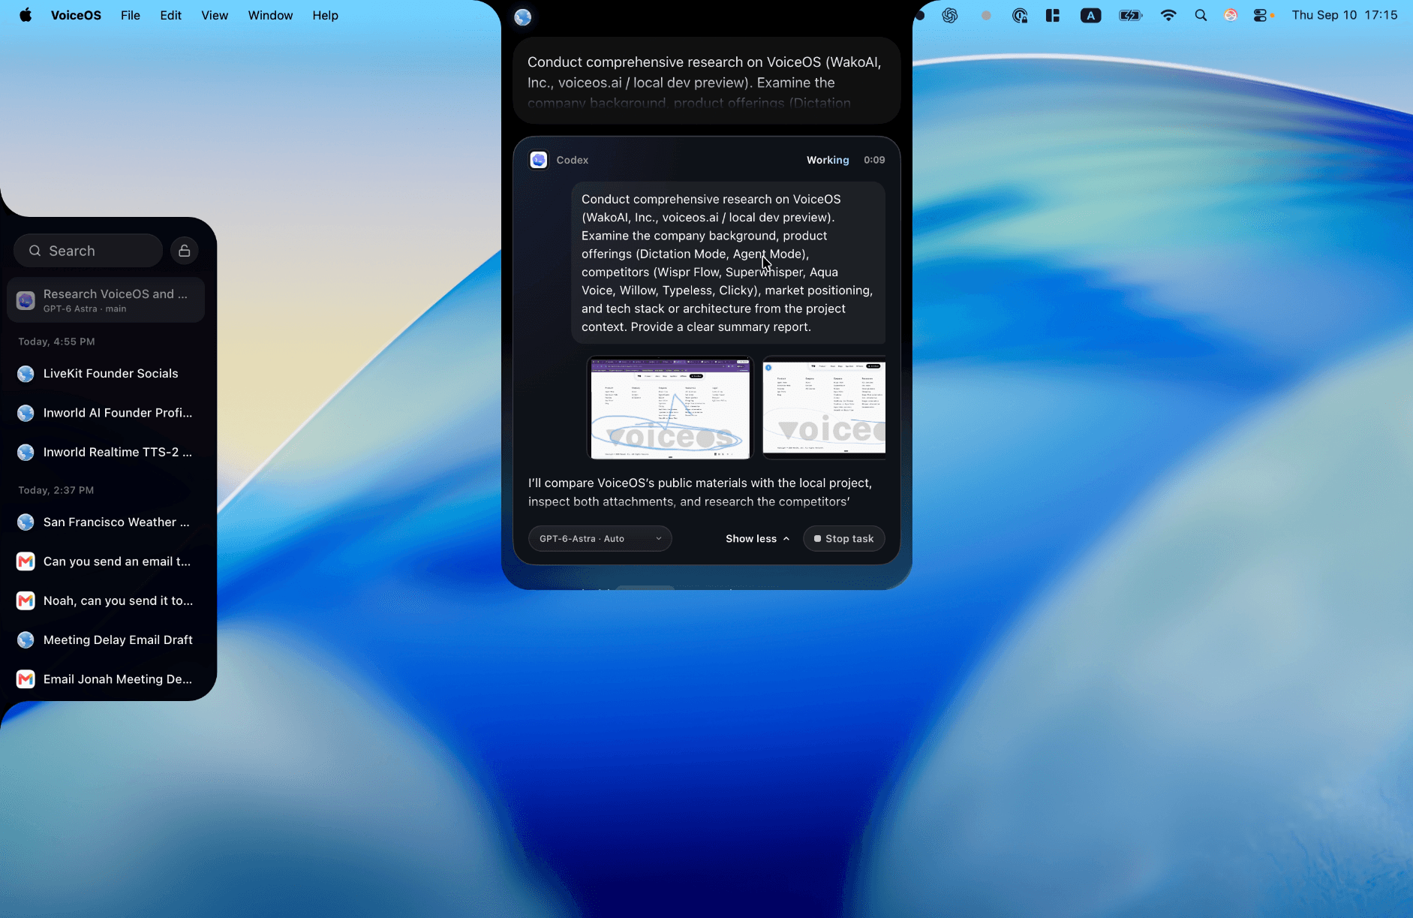The image size is (1413, 918).
Task: Click the Codex icon on Research VoiceOS row
Action: pyautogui.click(x=26, y=300)
